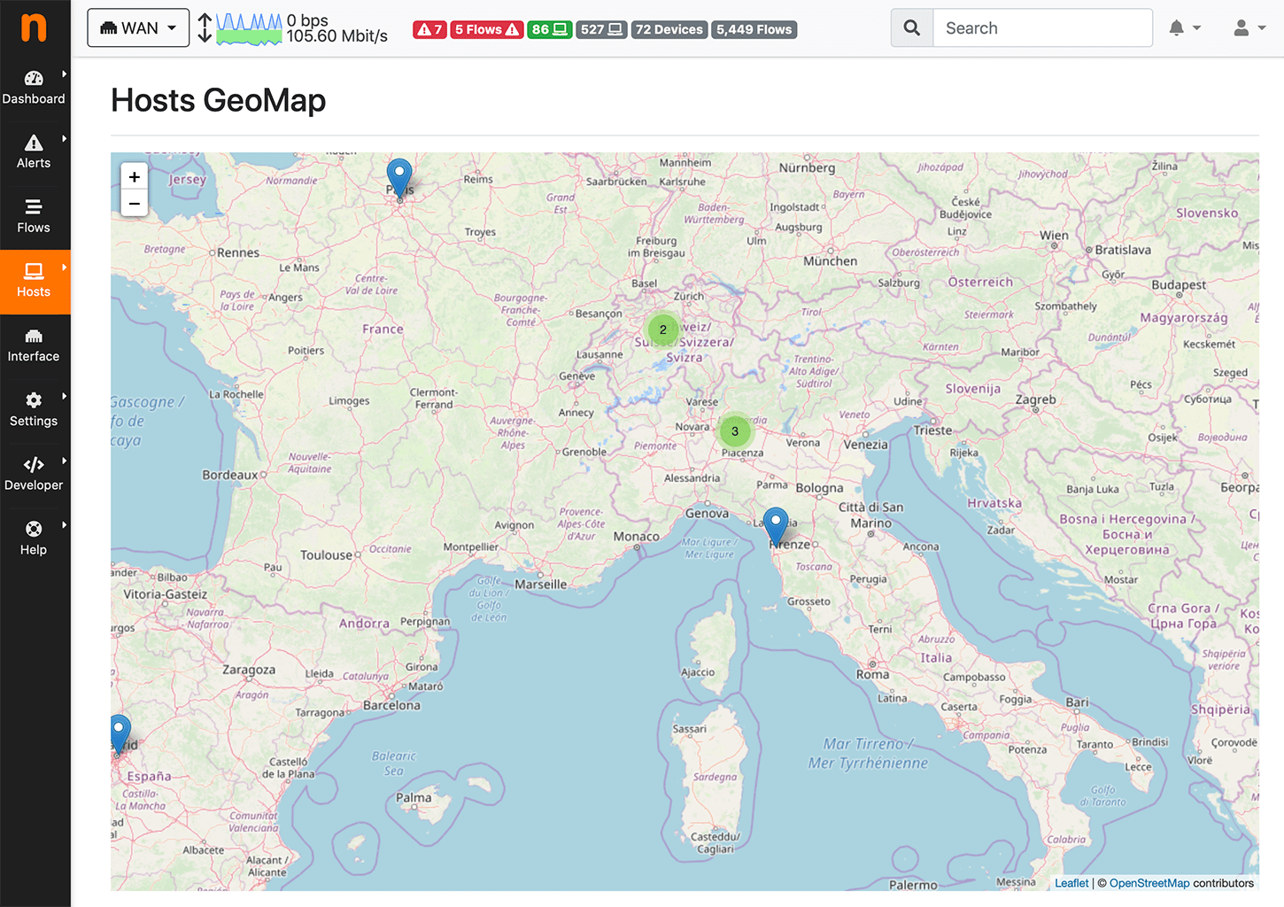Click the 72 Devices badge
This screenshot has width=1284, height=907.
(x=669, y=30)
